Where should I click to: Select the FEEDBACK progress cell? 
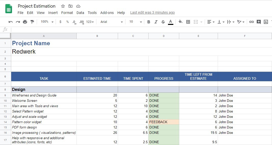[x=164, y=122]
